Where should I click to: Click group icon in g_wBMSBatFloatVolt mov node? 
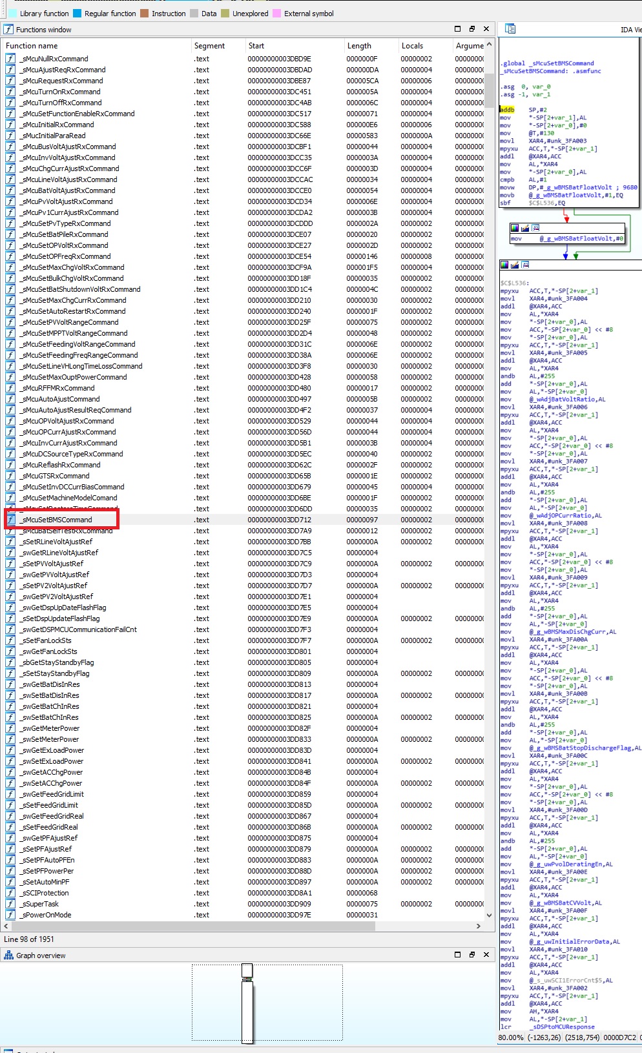tap(535, 228)
